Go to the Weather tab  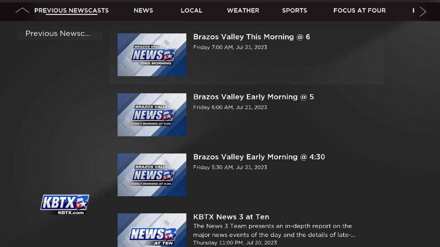tap(243, 11)
